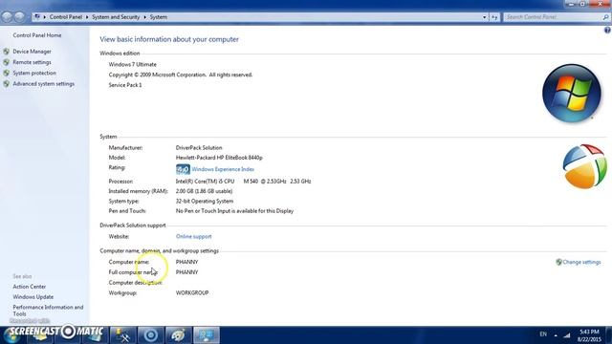The image size is (612, 344).
Task: Click the network signal tray icon
Action: pos(567,335)
